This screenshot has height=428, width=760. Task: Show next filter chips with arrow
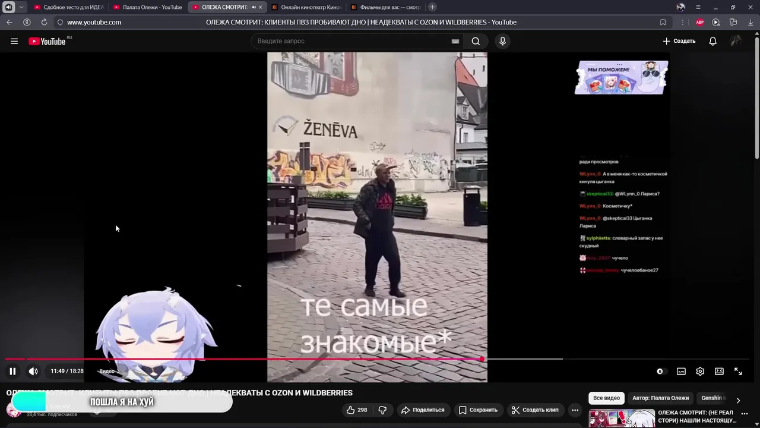click(x=738, y=400)
